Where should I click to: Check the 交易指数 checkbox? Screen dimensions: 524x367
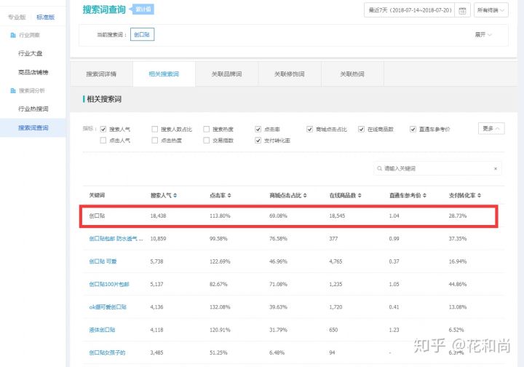coord(207,141)
